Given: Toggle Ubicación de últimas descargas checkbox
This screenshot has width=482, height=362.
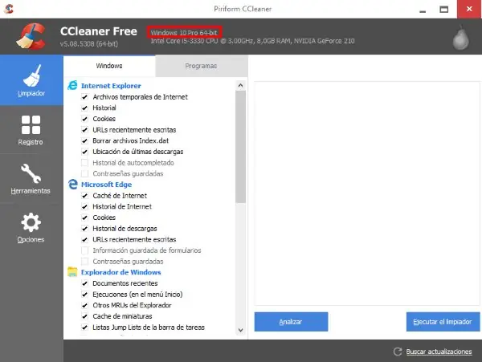Looking at the screenshot, I should (x=84, y=152).
